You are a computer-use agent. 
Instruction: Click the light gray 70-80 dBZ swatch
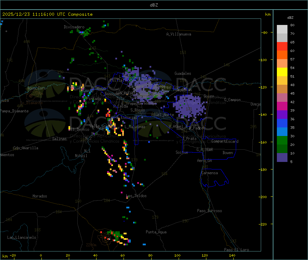coord(282,29)
